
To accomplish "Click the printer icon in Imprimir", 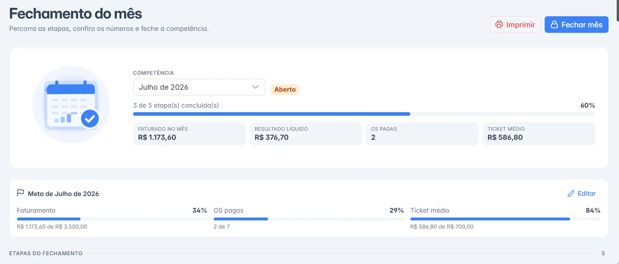I will (499, 25).
